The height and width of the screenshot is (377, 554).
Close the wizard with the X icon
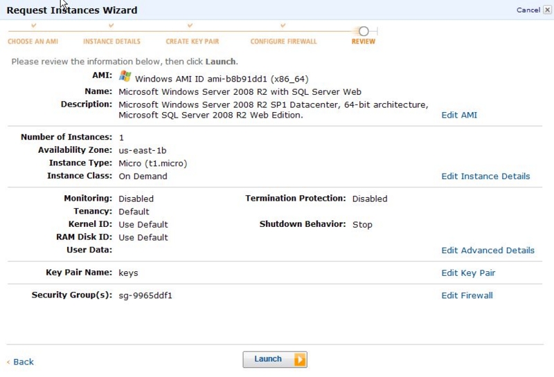coord(547,10)
